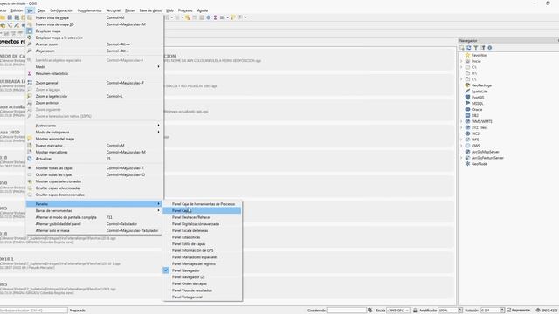Expand C:\ drive in Navegador
The image size is (559, 314).
click(461, 67)
